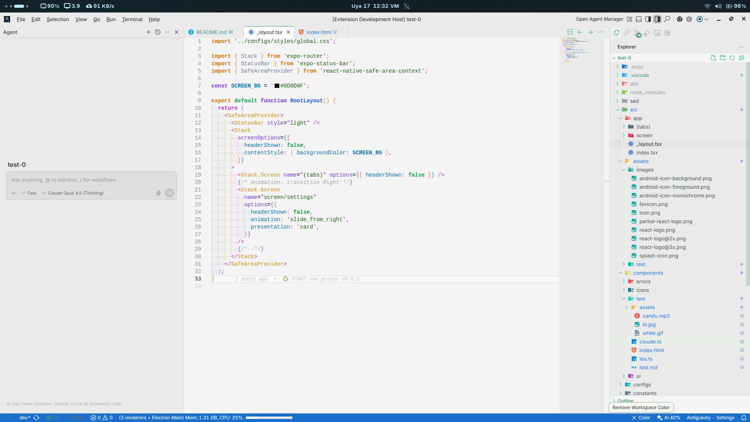Open the Extensions view icon

click(667, 33)
